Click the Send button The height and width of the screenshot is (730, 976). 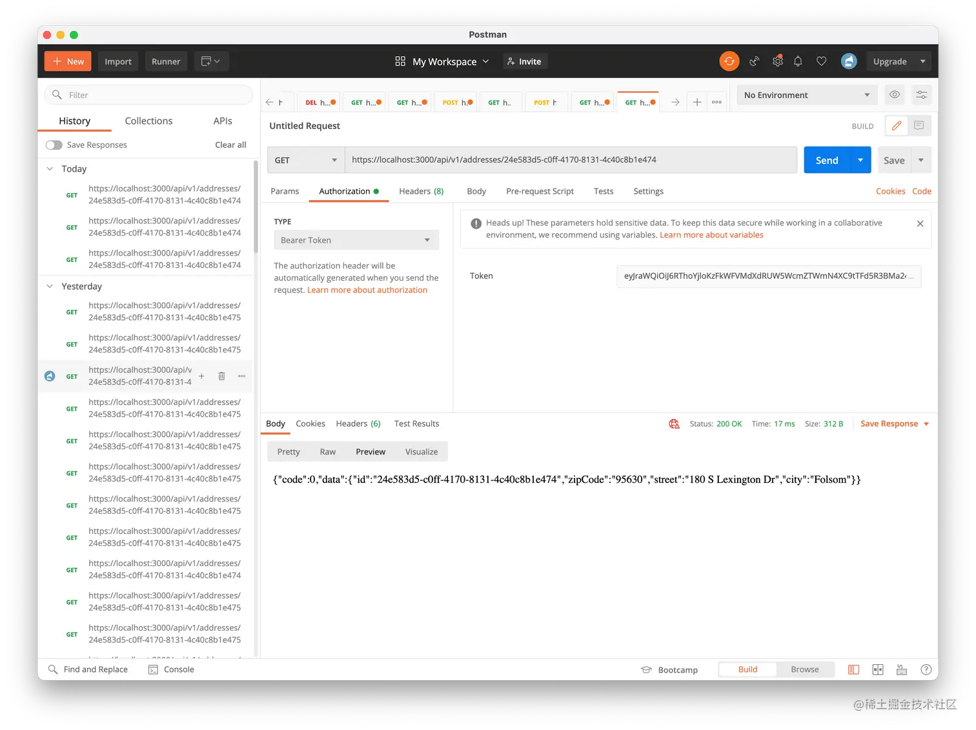(x=826, y=159)
